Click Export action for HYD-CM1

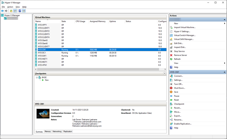178,116
